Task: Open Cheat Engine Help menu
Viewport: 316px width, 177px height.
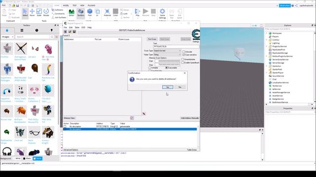Action: (x=89, y=28)
